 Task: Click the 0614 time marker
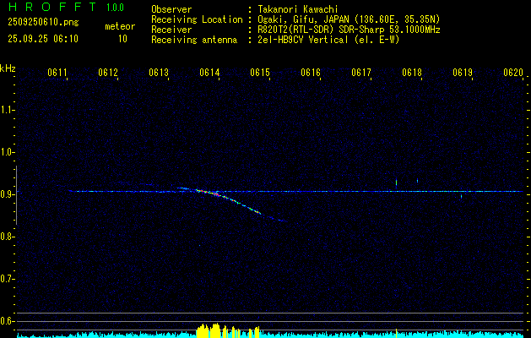pyautogui.click(x=209, y=73)
